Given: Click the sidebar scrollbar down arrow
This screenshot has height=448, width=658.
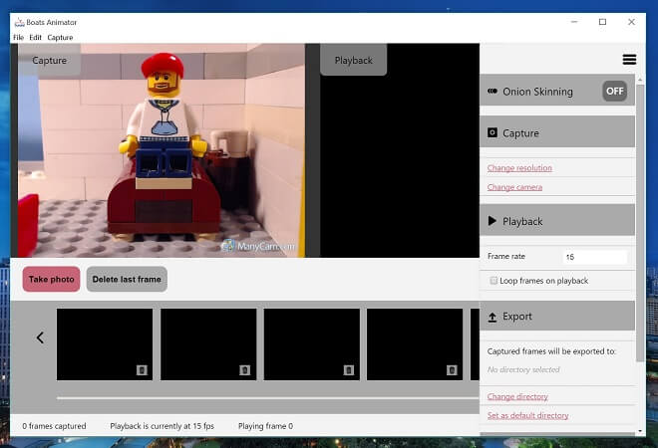Looking at the screenshot, I should click(x=640, y=430).
